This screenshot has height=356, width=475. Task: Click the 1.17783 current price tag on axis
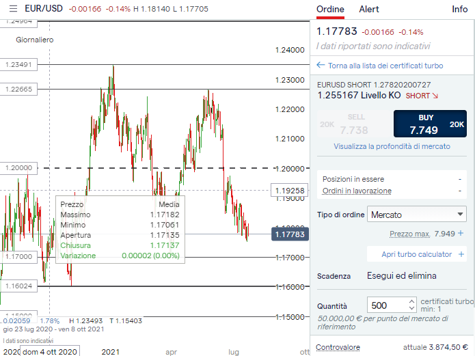click(x=290, y=234)
